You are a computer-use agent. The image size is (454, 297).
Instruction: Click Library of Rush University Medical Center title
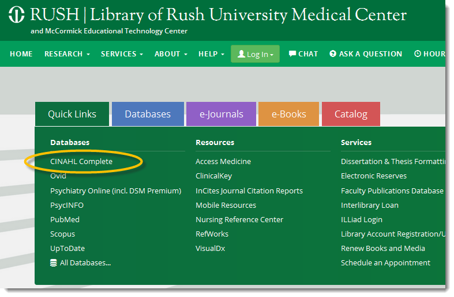click(249, 15)
